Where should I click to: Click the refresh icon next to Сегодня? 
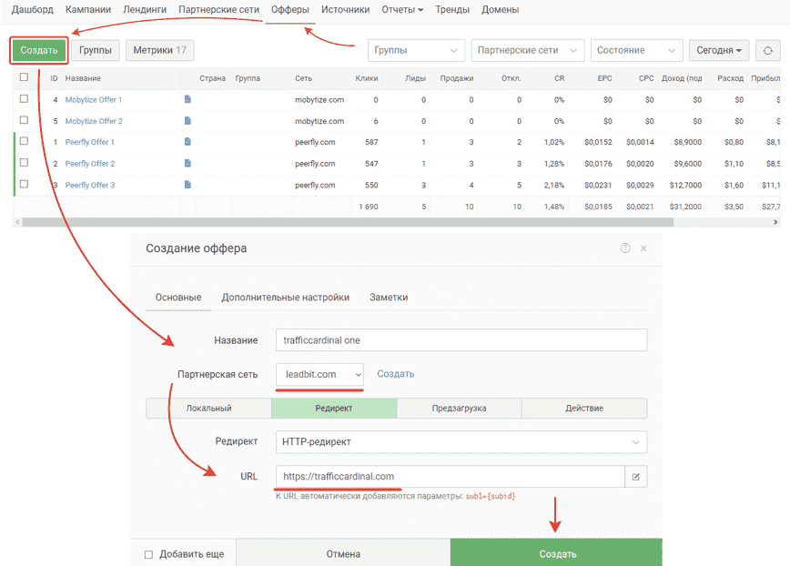point(768,51)
